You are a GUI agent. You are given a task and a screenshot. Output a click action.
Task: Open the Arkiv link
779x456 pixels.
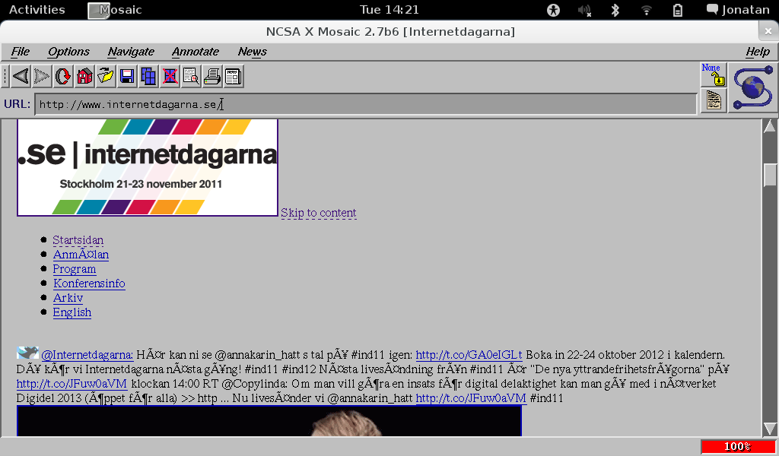point(68,298)
